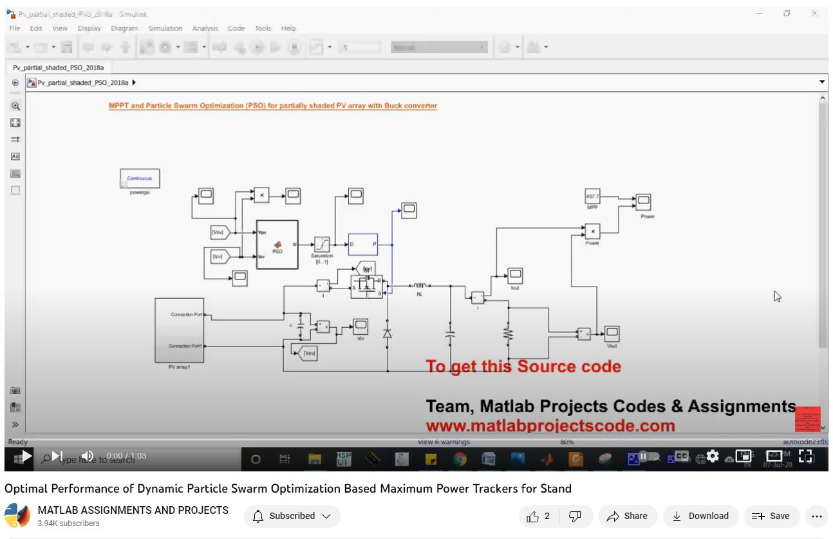
Task: Toggle the autoplay switch
Action: pos(646,457)
